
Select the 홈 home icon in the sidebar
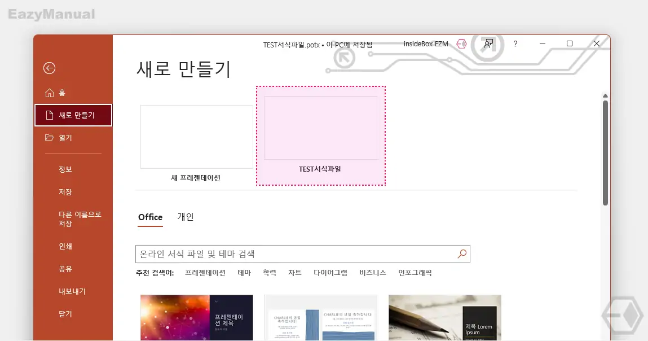[x=49, y=92]
